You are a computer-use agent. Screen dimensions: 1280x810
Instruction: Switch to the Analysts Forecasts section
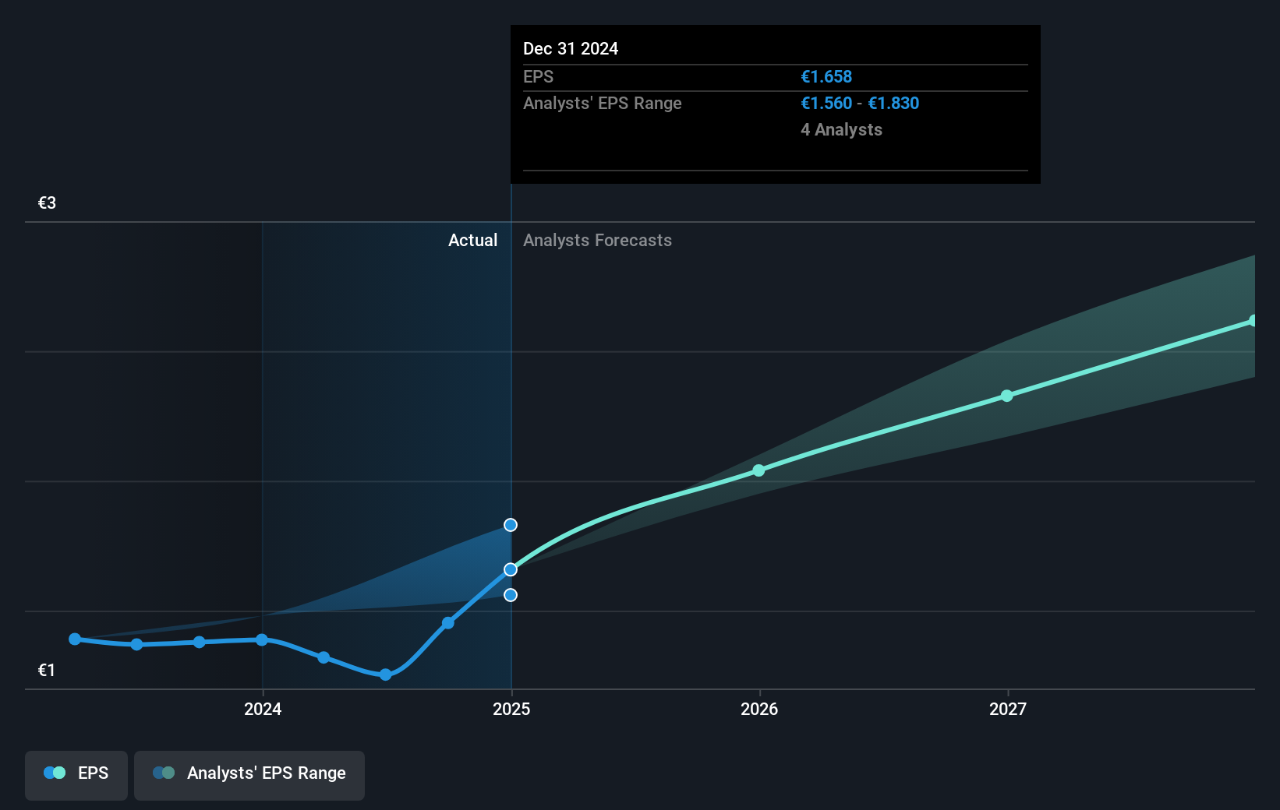(x=597, y=240)
